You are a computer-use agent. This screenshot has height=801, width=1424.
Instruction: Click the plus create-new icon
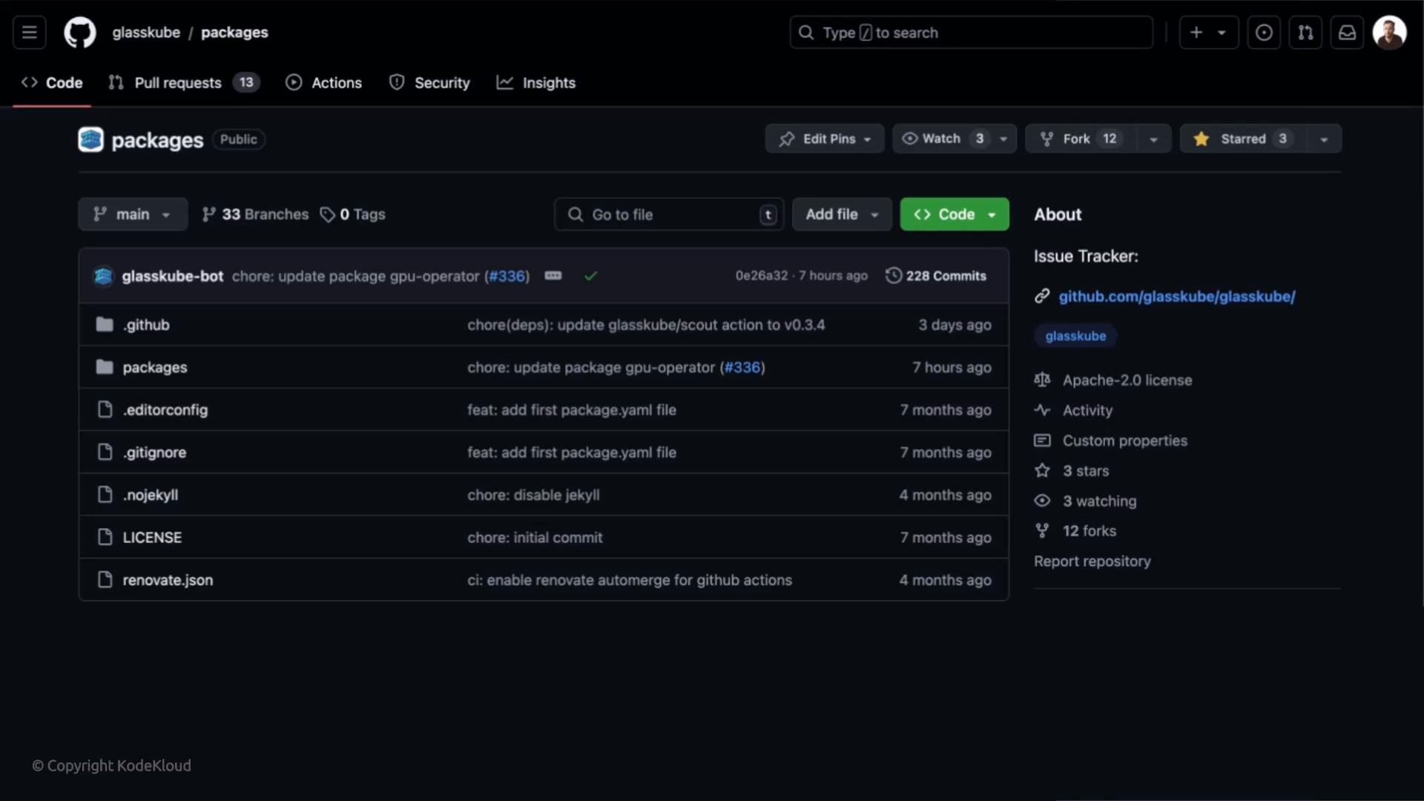coord(1196,33)
